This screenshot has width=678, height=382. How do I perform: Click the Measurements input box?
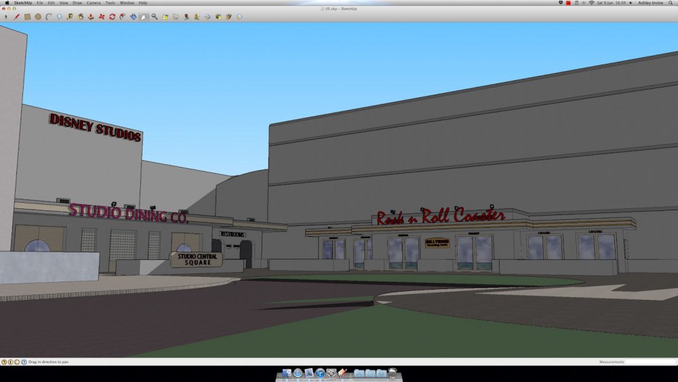click(650, 362)
